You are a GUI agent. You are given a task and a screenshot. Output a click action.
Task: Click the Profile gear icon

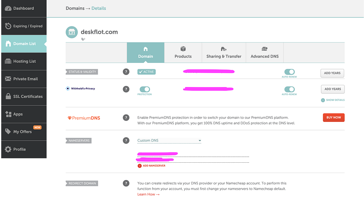pos(8,149)
